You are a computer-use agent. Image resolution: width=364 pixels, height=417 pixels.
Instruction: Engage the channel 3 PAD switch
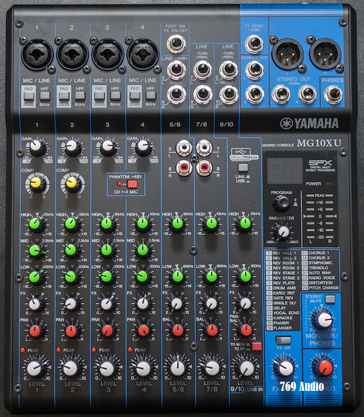(x=99, y=97)
